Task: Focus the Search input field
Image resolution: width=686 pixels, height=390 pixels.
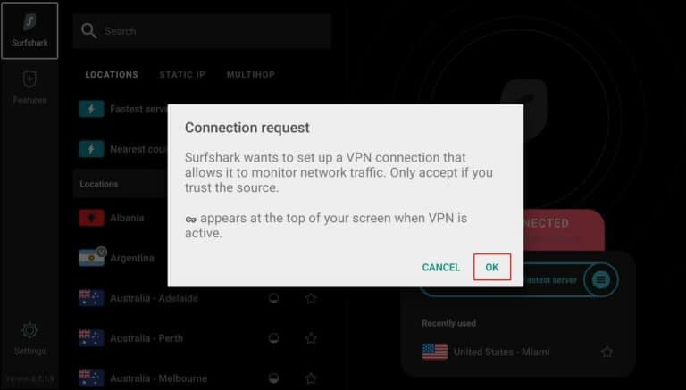Action: pos(202,31)
